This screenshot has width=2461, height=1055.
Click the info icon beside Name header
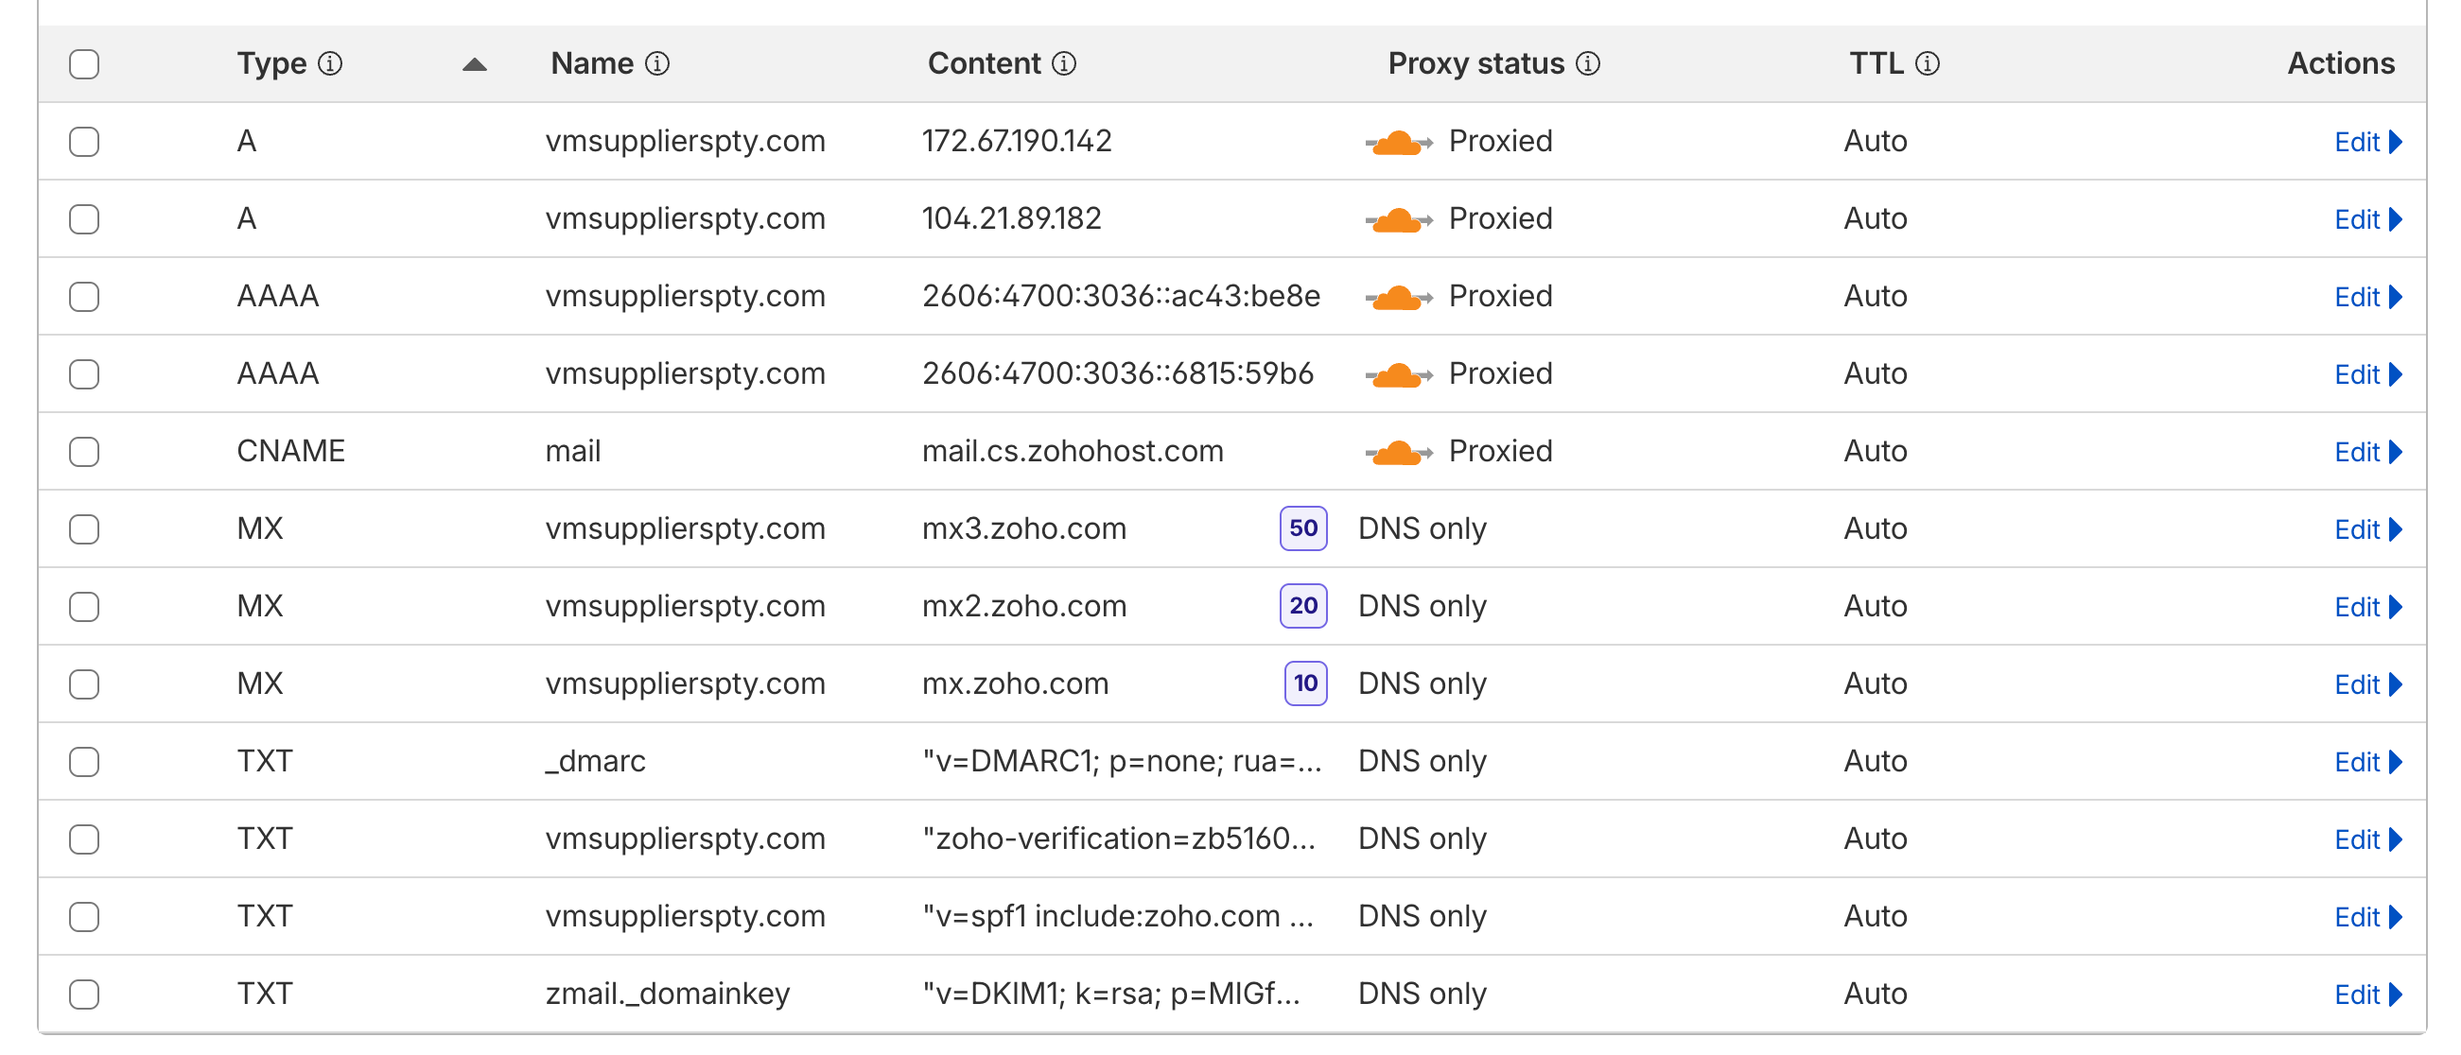click(657, 64)
